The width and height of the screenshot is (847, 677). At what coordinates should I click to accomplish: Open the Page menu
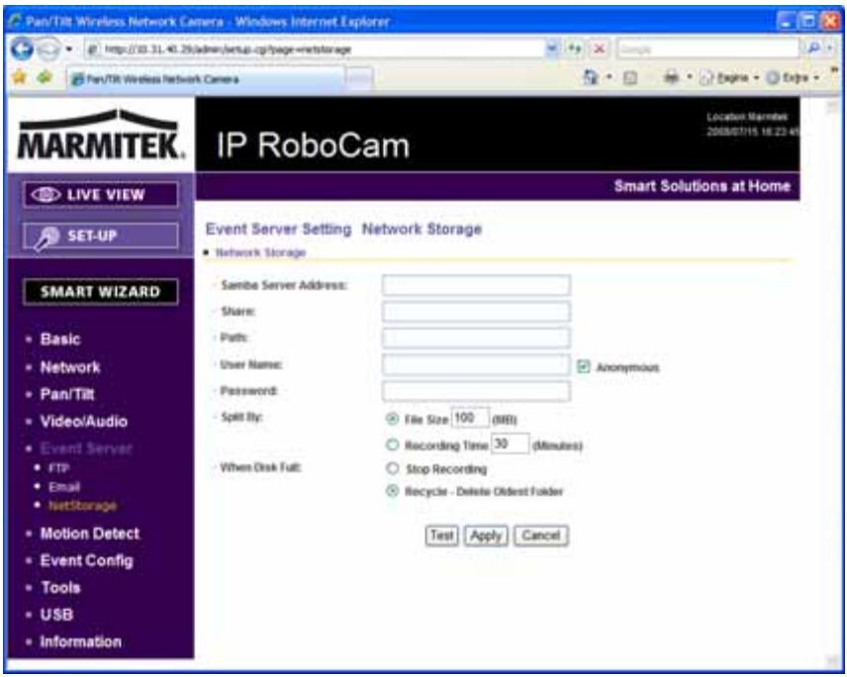point(729,78)
